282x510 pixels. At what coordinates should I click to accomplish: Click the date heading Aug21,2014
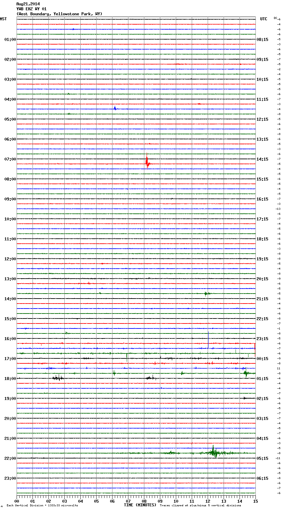[x=28, y=4]
